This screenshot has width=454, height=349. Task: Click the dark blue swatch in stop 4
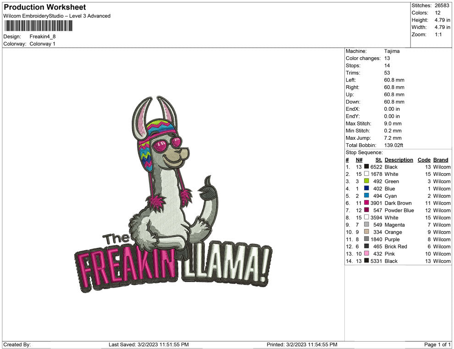[x=366, y=188]
